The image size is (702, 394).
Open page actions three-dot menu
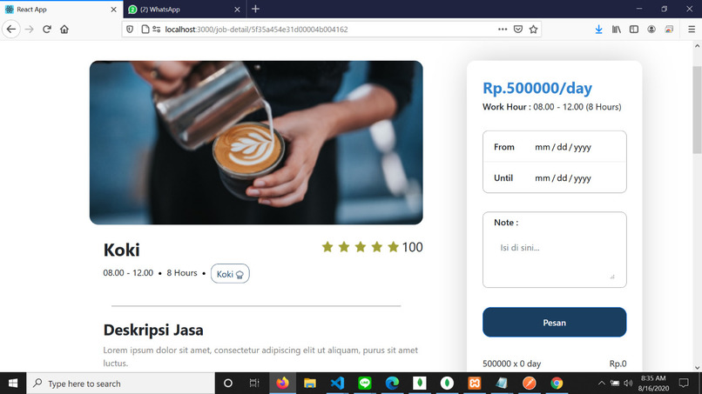[503, 30]
